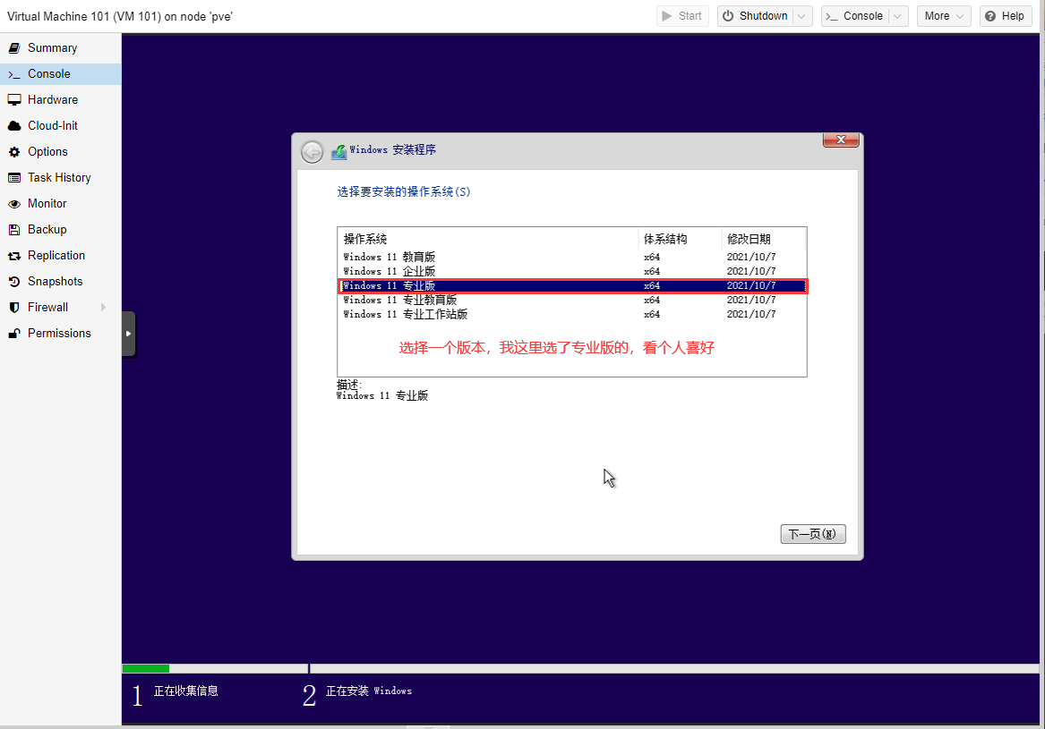Click the 修改日期 column header
Viewport: 1045px width, 729px height.
tap(764, 239)
